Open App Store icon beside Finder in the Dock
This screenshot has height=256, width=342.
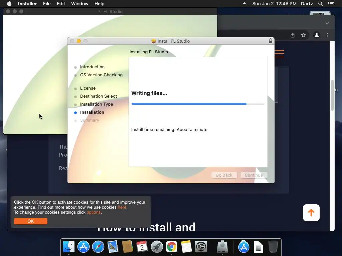(83, 247)
